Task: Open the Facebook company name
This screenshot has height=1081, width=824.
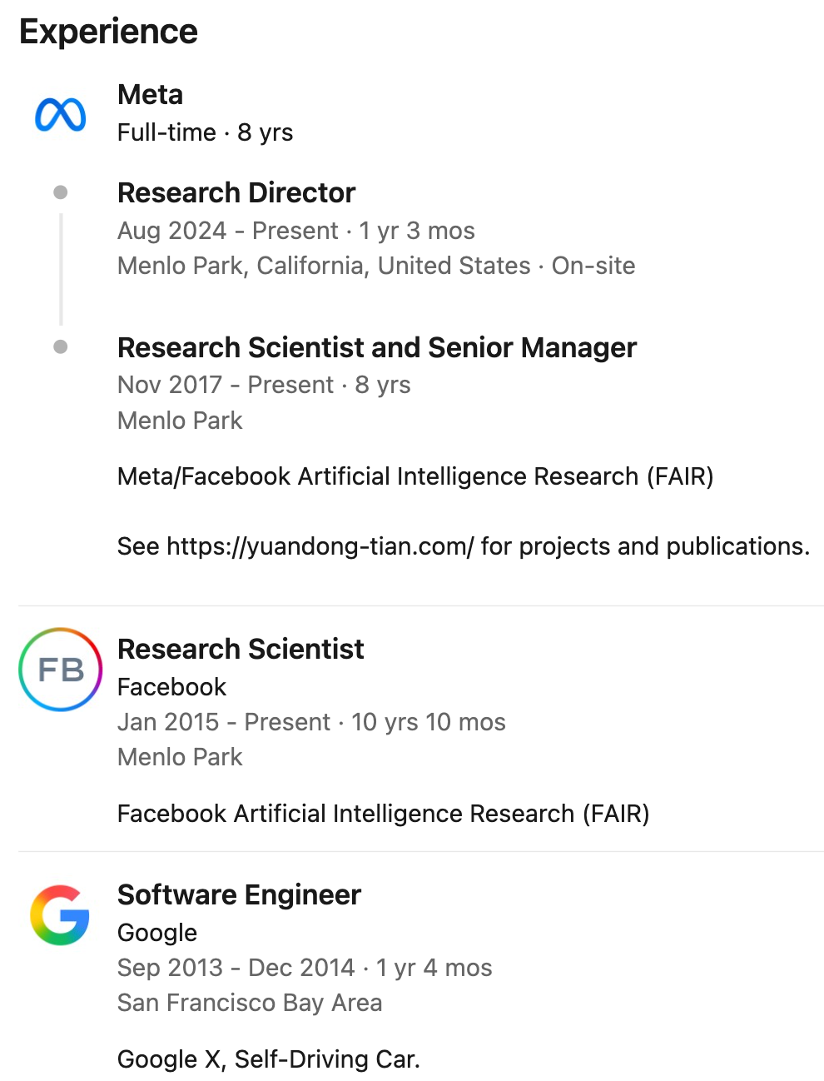Action: 171,687
